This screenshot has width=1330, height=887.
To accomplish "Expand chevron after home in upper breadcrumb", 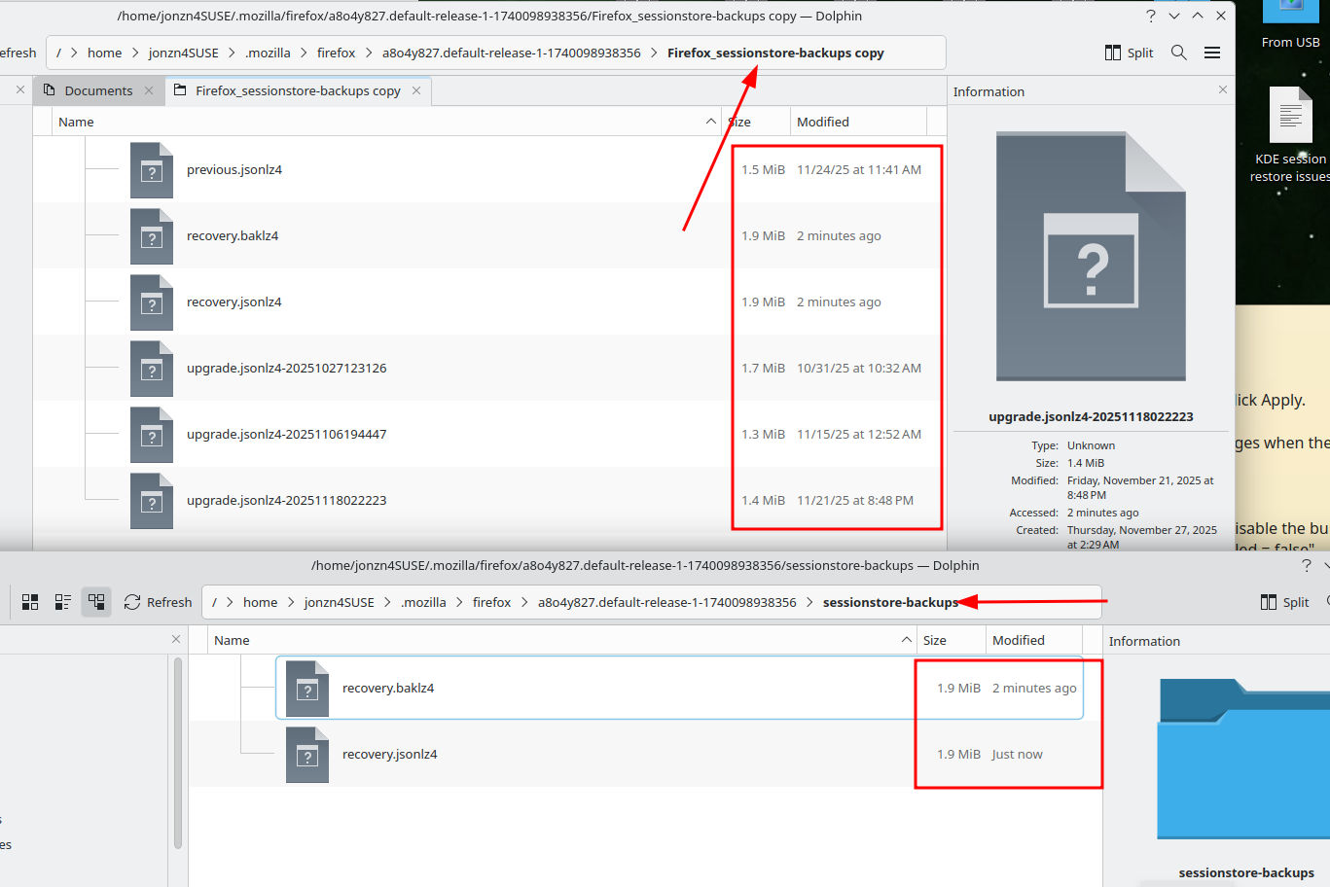I will pos(135,53).
